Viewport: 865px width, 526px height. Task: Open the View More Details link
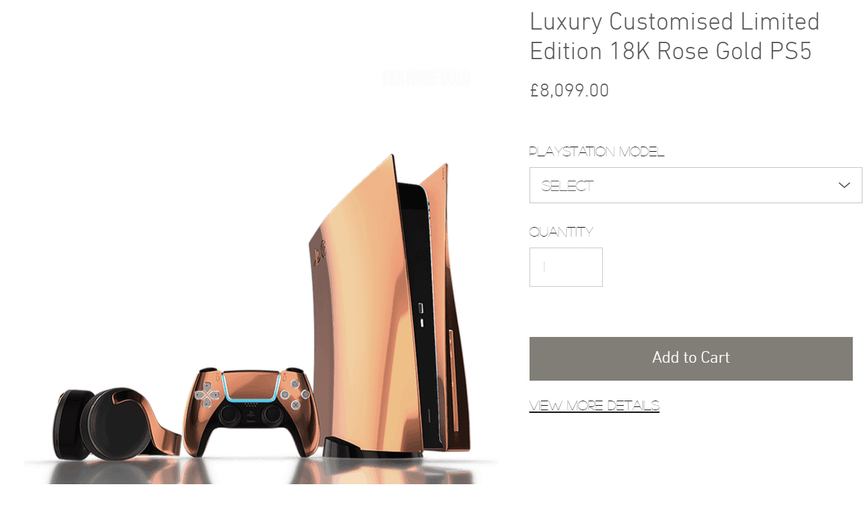click(x=594, y=406)
